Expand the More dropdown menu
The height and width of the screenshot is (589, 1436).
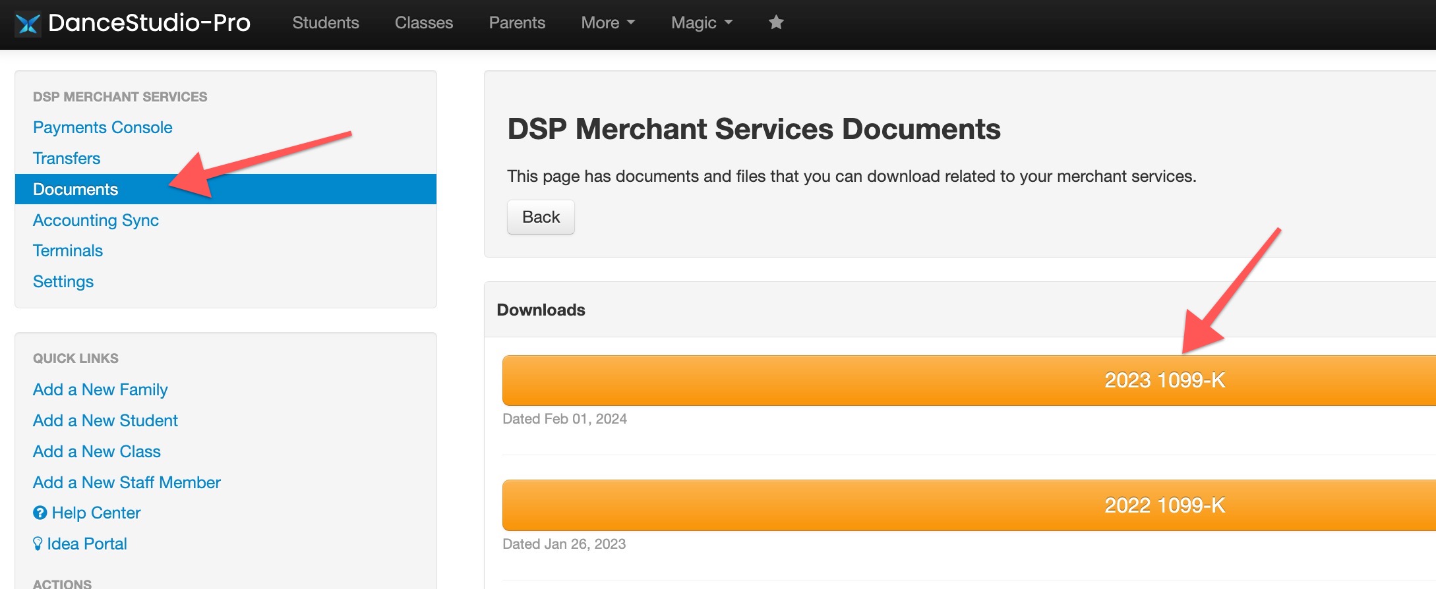point(607,22)
